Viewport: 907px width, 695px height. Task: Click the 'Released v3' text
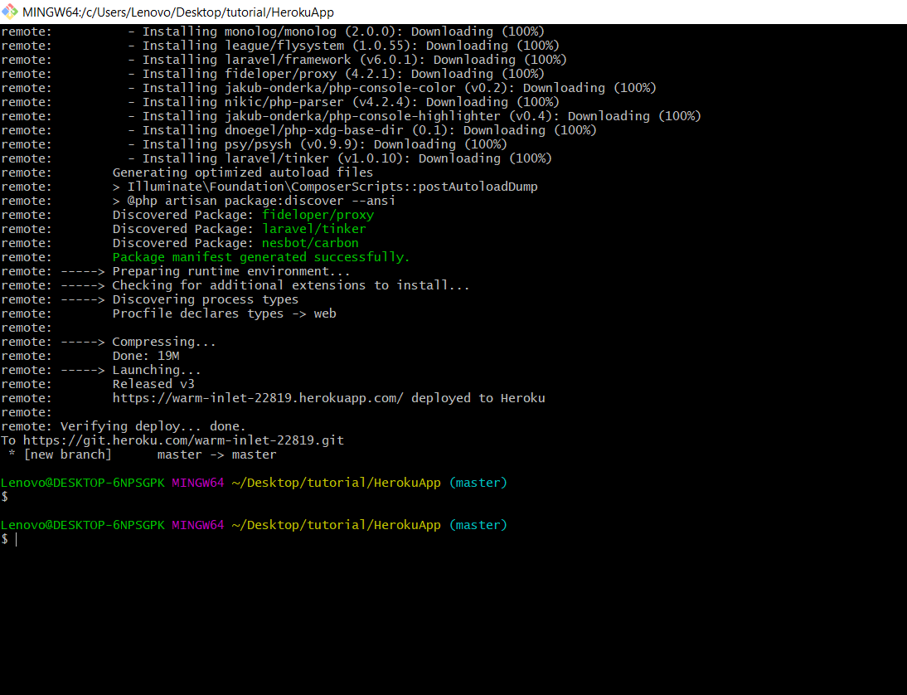point(153,384)
